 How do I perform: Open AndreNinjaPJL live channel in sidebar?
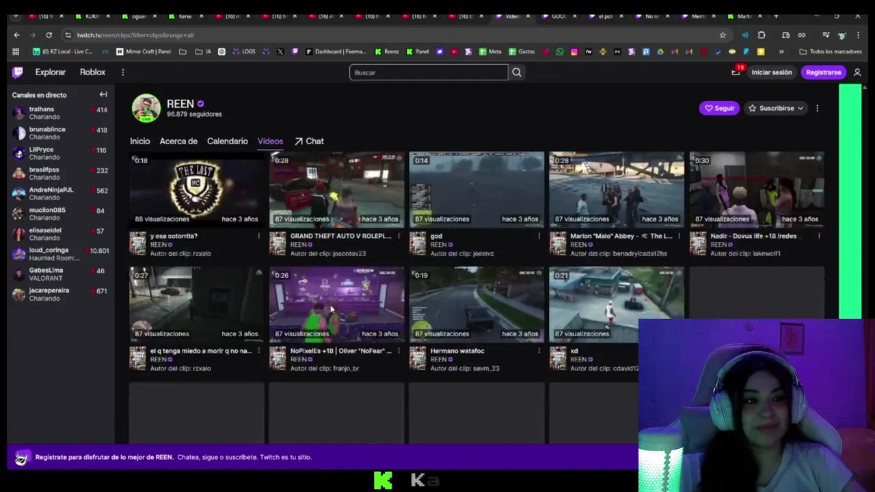coord(59,193)
